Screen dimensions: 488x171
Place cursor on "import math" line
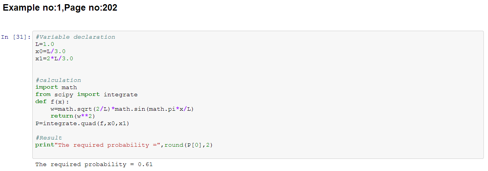point(56,88)
